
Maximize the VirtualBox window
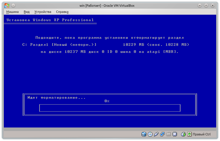(x=206, y=6)
